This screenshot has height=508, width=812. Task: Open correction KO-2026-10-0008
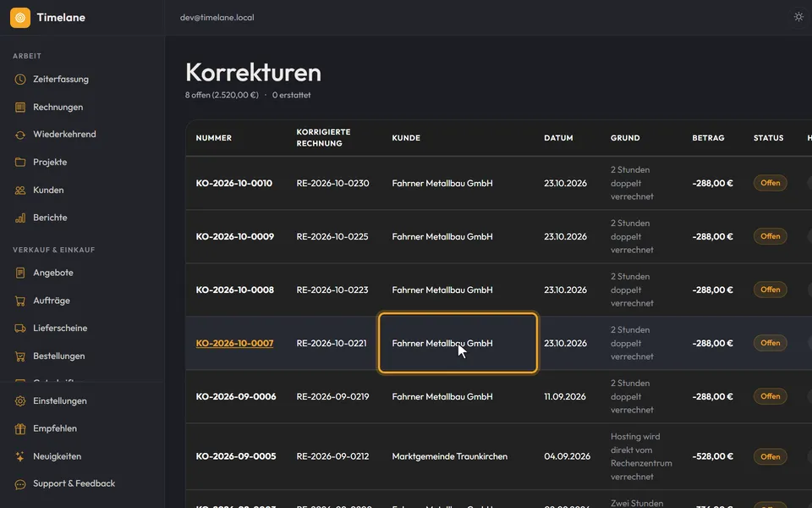click(234, 290)
